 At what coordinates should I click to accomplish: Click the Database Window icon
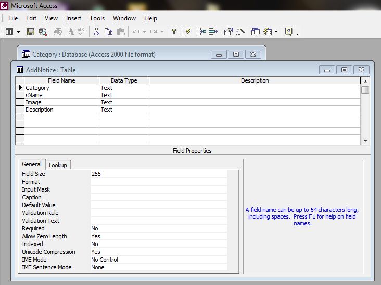pos(256,32)
